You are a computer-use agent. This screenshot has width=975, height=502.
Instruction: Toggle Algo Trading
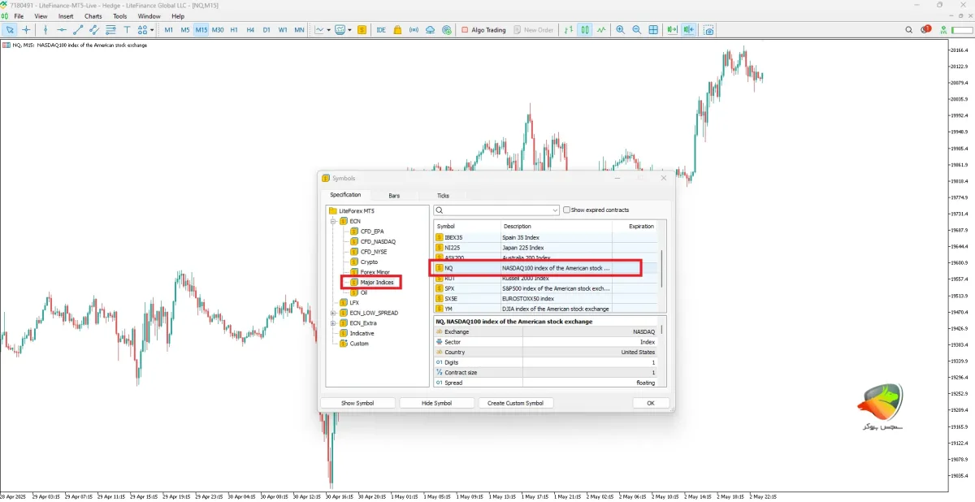point(483,30)
